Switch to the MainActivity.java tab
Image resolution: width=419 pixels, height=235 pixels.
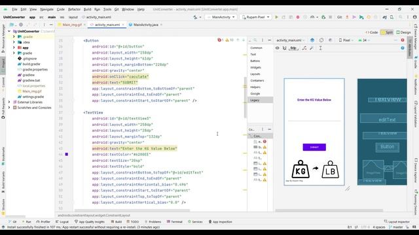[145, 25]
